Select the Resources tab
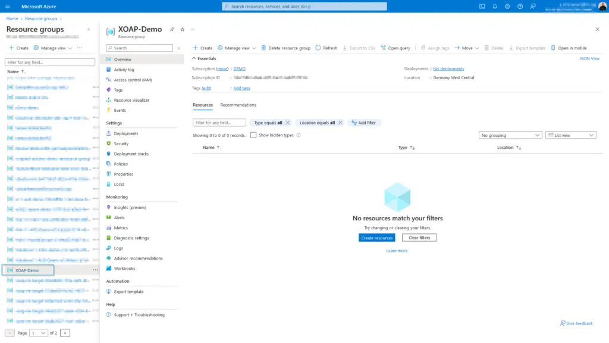Screen dimensions: 609x343 [x=203, y=105]
